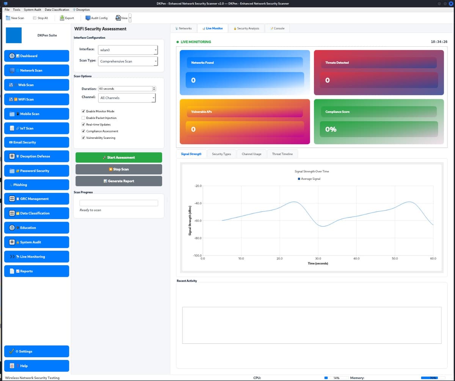Disable Real-time Updates

pyautogui.click(x=83, y=124)
